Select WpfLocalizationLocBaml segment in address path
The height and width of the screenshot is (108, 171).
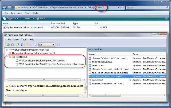(x=64, y=7)
